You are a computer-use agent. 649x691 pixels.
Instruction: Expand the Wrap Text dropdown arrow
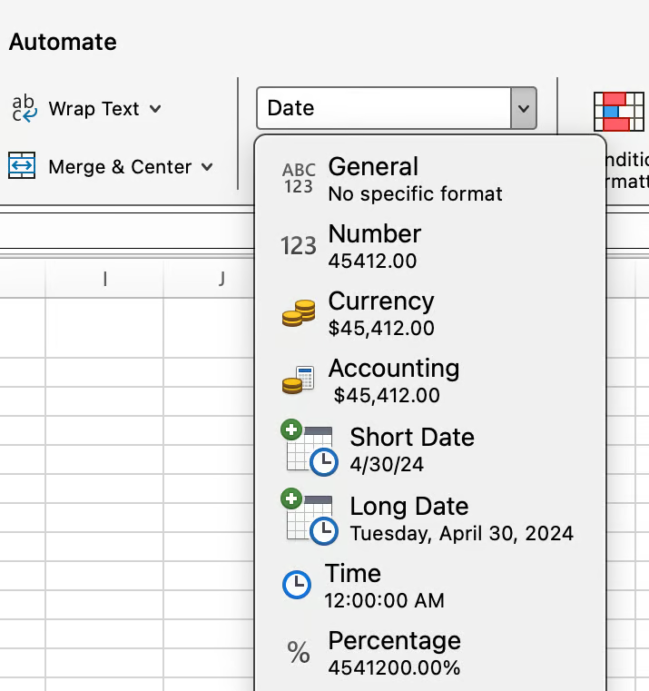(x=155, y=109)
